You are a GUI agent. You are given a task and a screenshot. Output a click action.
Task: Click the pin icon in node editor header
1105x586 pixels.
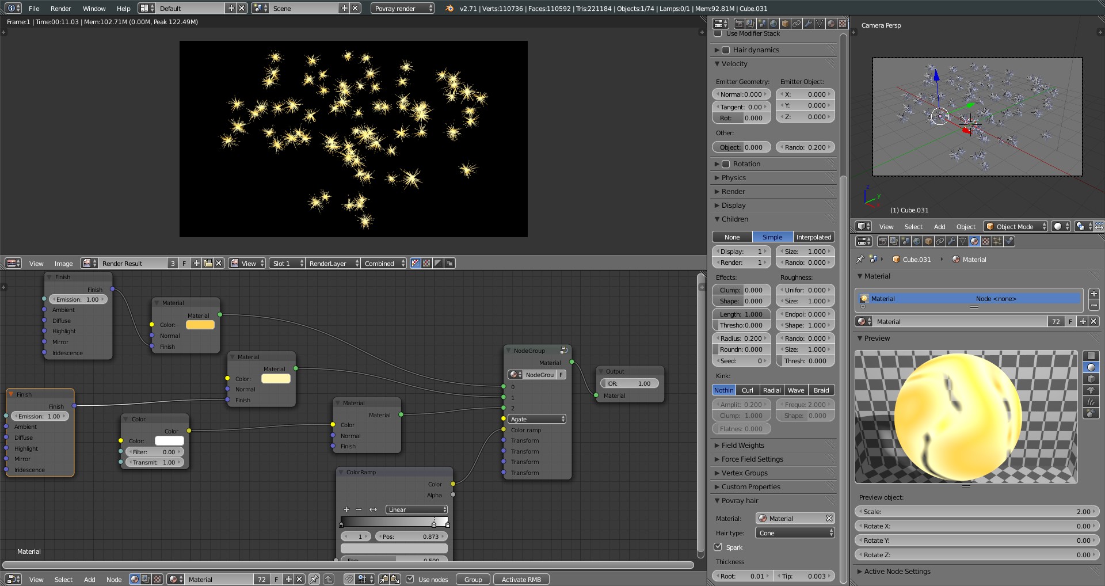pyautogui.click(x=314, y=579)
